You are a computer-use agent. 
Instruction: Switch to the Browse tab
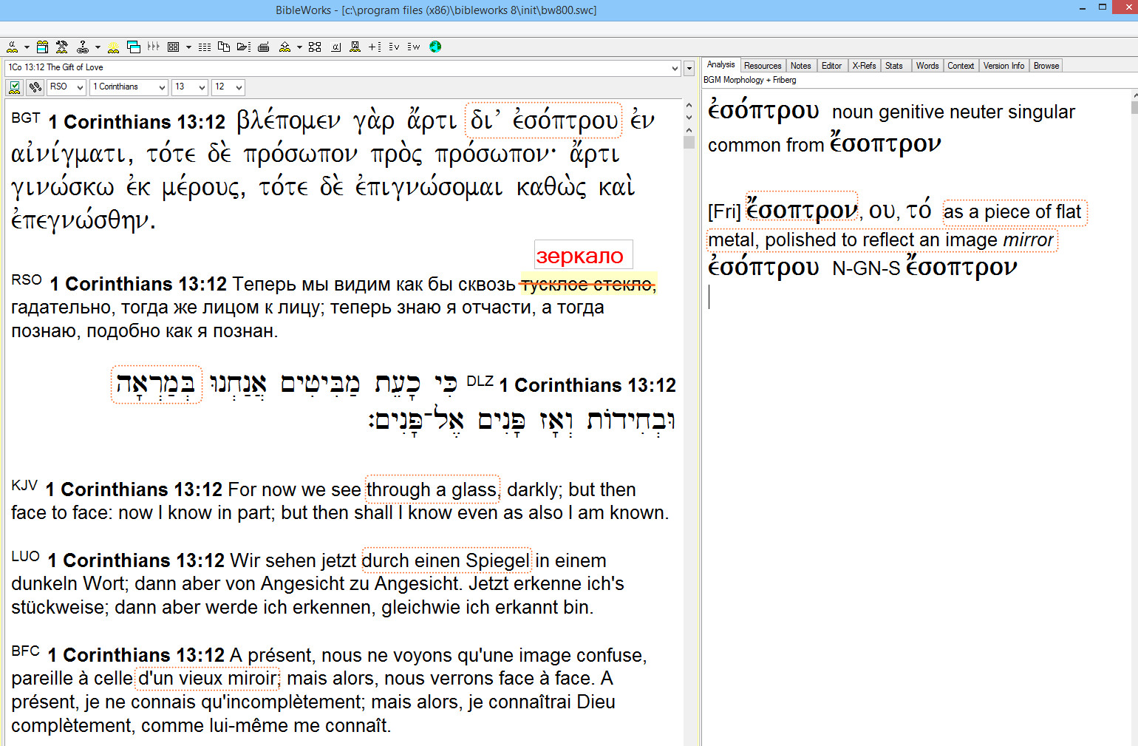click(1046, 66)
